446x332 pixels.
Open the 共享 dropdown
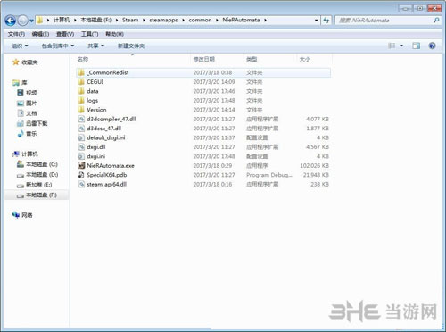tap(95, 46)
